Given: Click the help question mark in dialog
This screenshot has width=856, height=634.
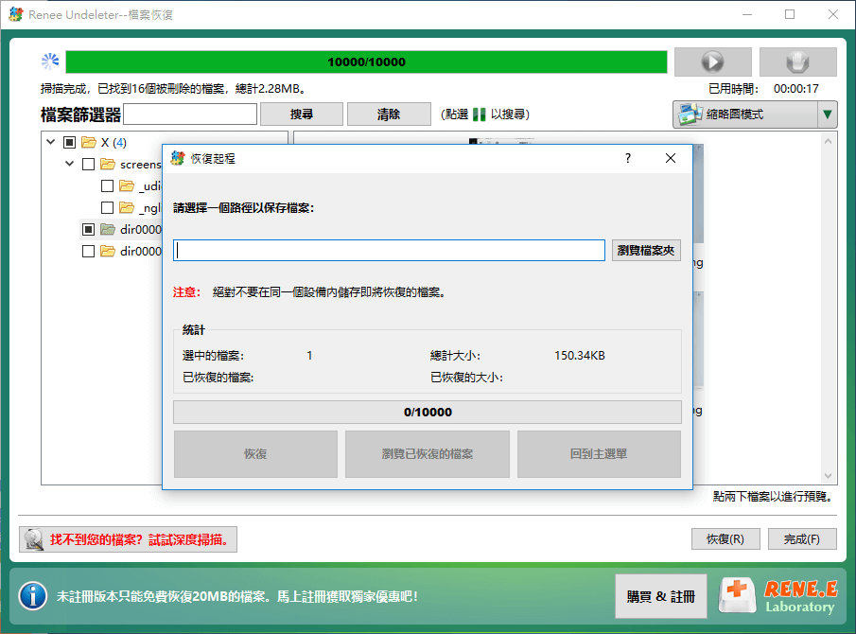Looking at the screenshot, I should click(x=628, y=158).
